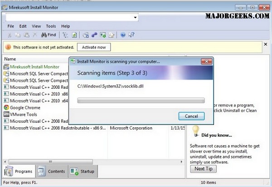Open the View menu
Image resolution: width=272 pixels, height=187 pixels.
36,26
